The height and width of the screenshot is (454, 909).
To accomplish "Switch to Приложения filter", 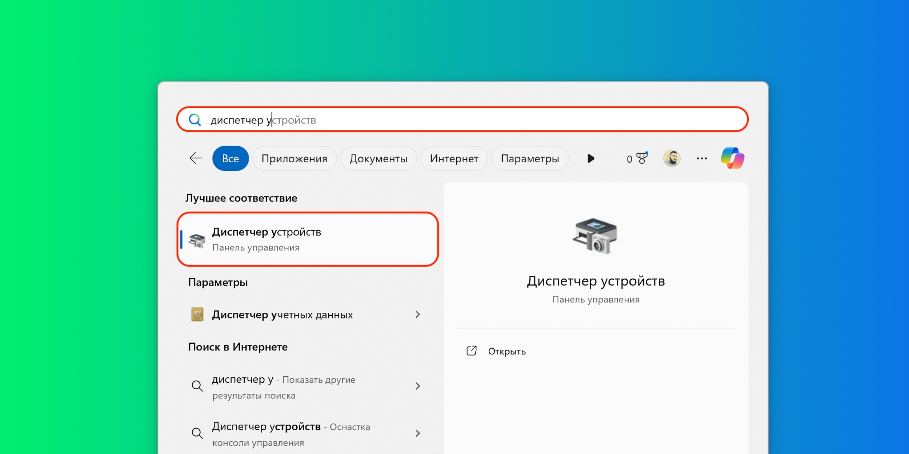I will pos(295,158).
